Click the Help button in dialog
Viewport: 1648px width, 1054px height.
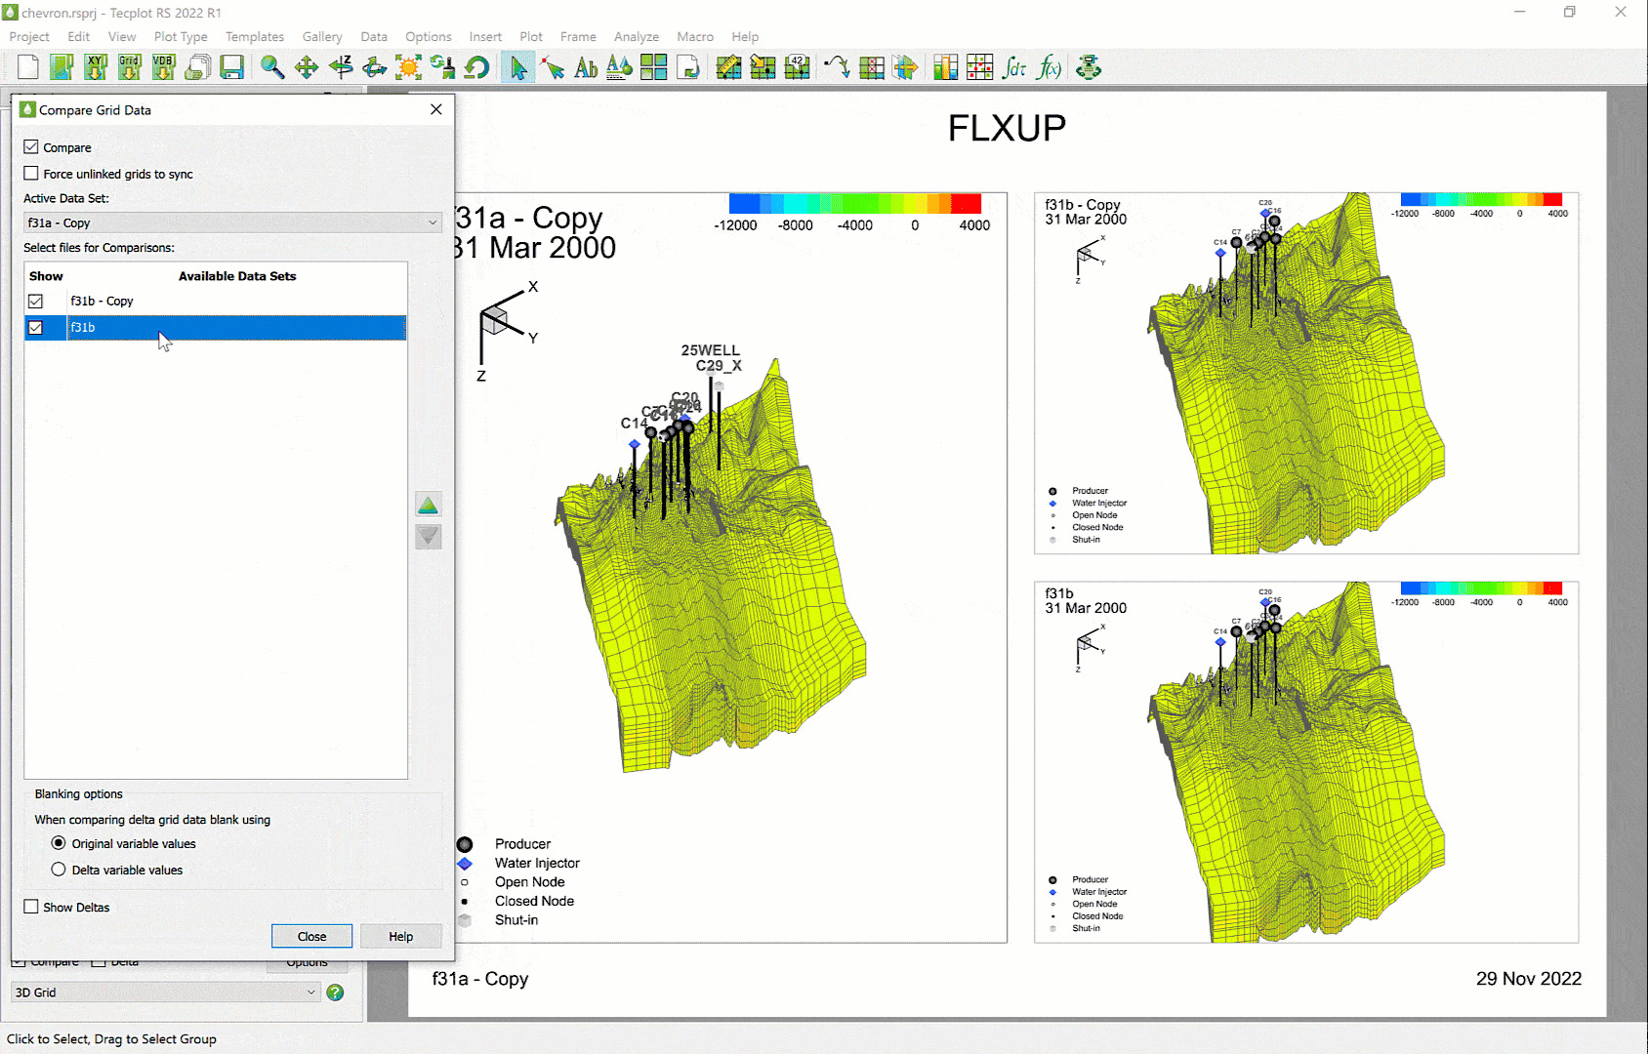click(401, 936)
